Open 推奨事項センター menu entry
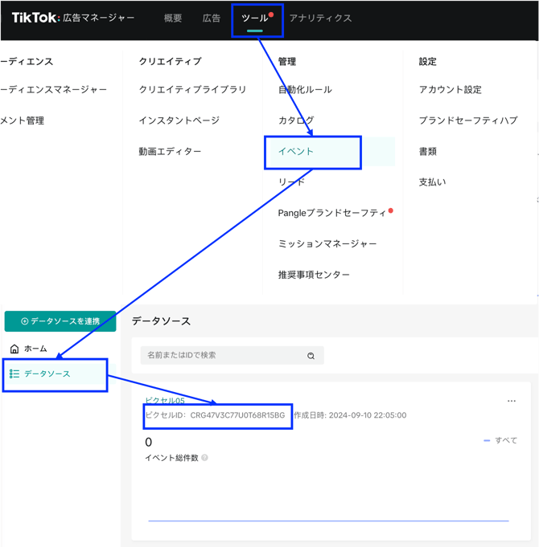 click(x=314, y=275)
